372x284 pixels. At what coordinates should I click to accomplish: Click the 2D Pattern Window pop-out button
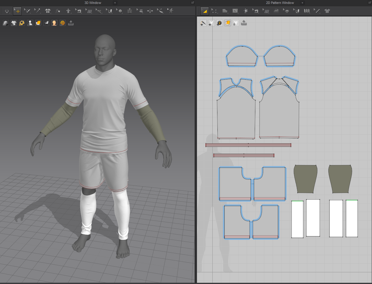370,2
